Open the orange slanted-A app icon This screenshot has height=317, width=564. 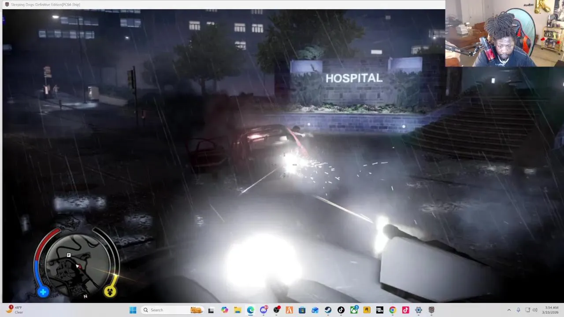coord(289,310)
